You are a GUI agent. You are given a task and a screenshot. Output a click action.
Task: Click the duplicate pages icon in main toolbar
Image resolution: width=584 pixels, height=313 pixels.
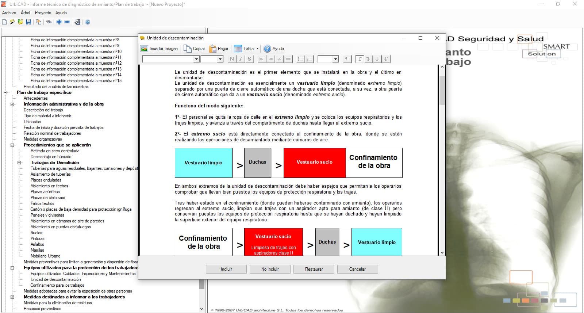point(39,22)
